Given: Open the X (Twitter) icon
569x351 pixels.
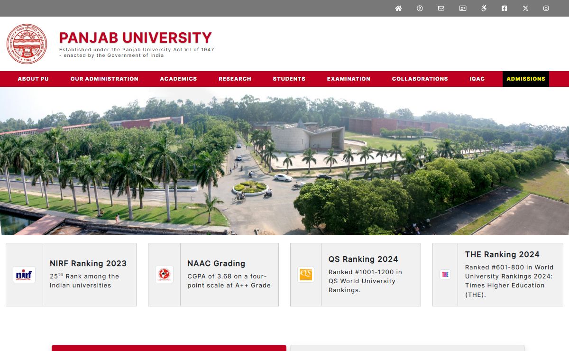Looking at the screenshot, I should point(525,8).
